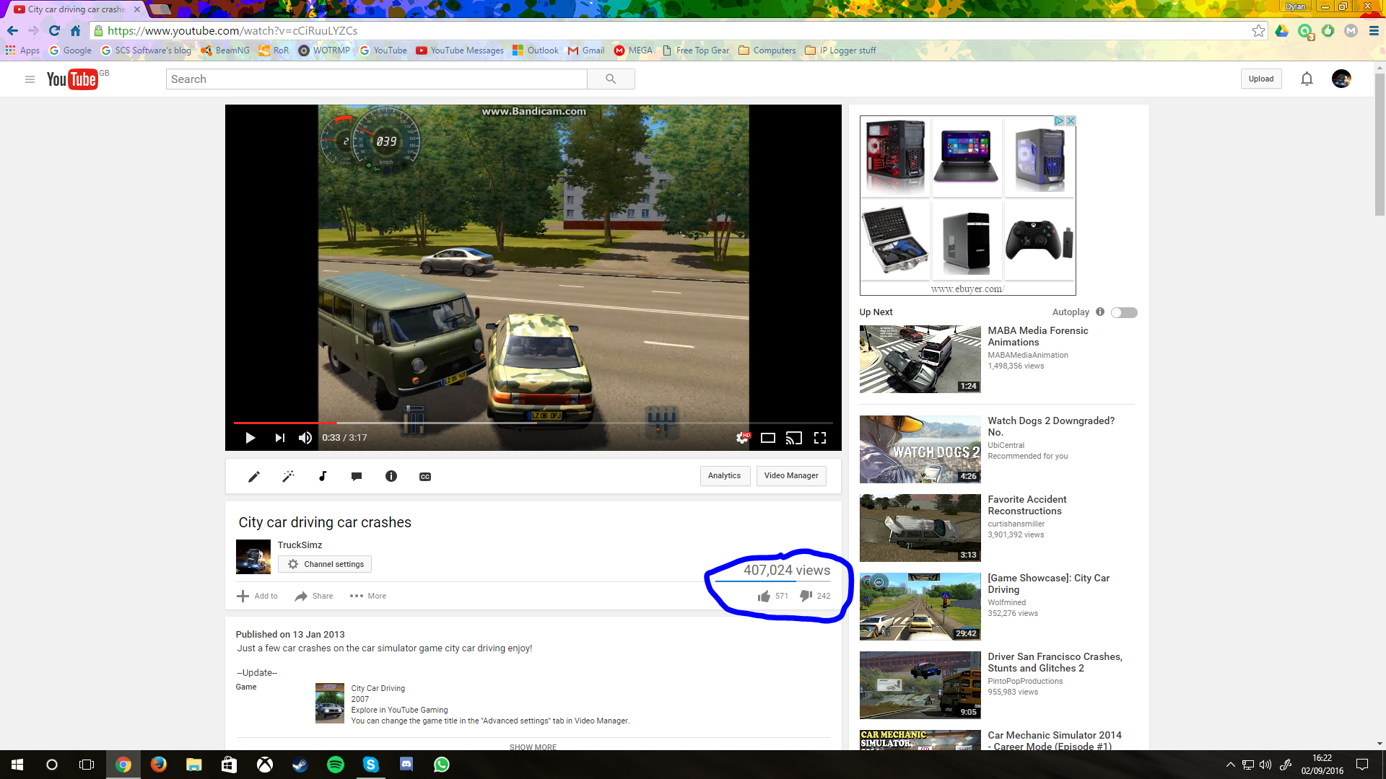1386x779 pixels.
Task: Go back in browser
Action: coord(12,30)
